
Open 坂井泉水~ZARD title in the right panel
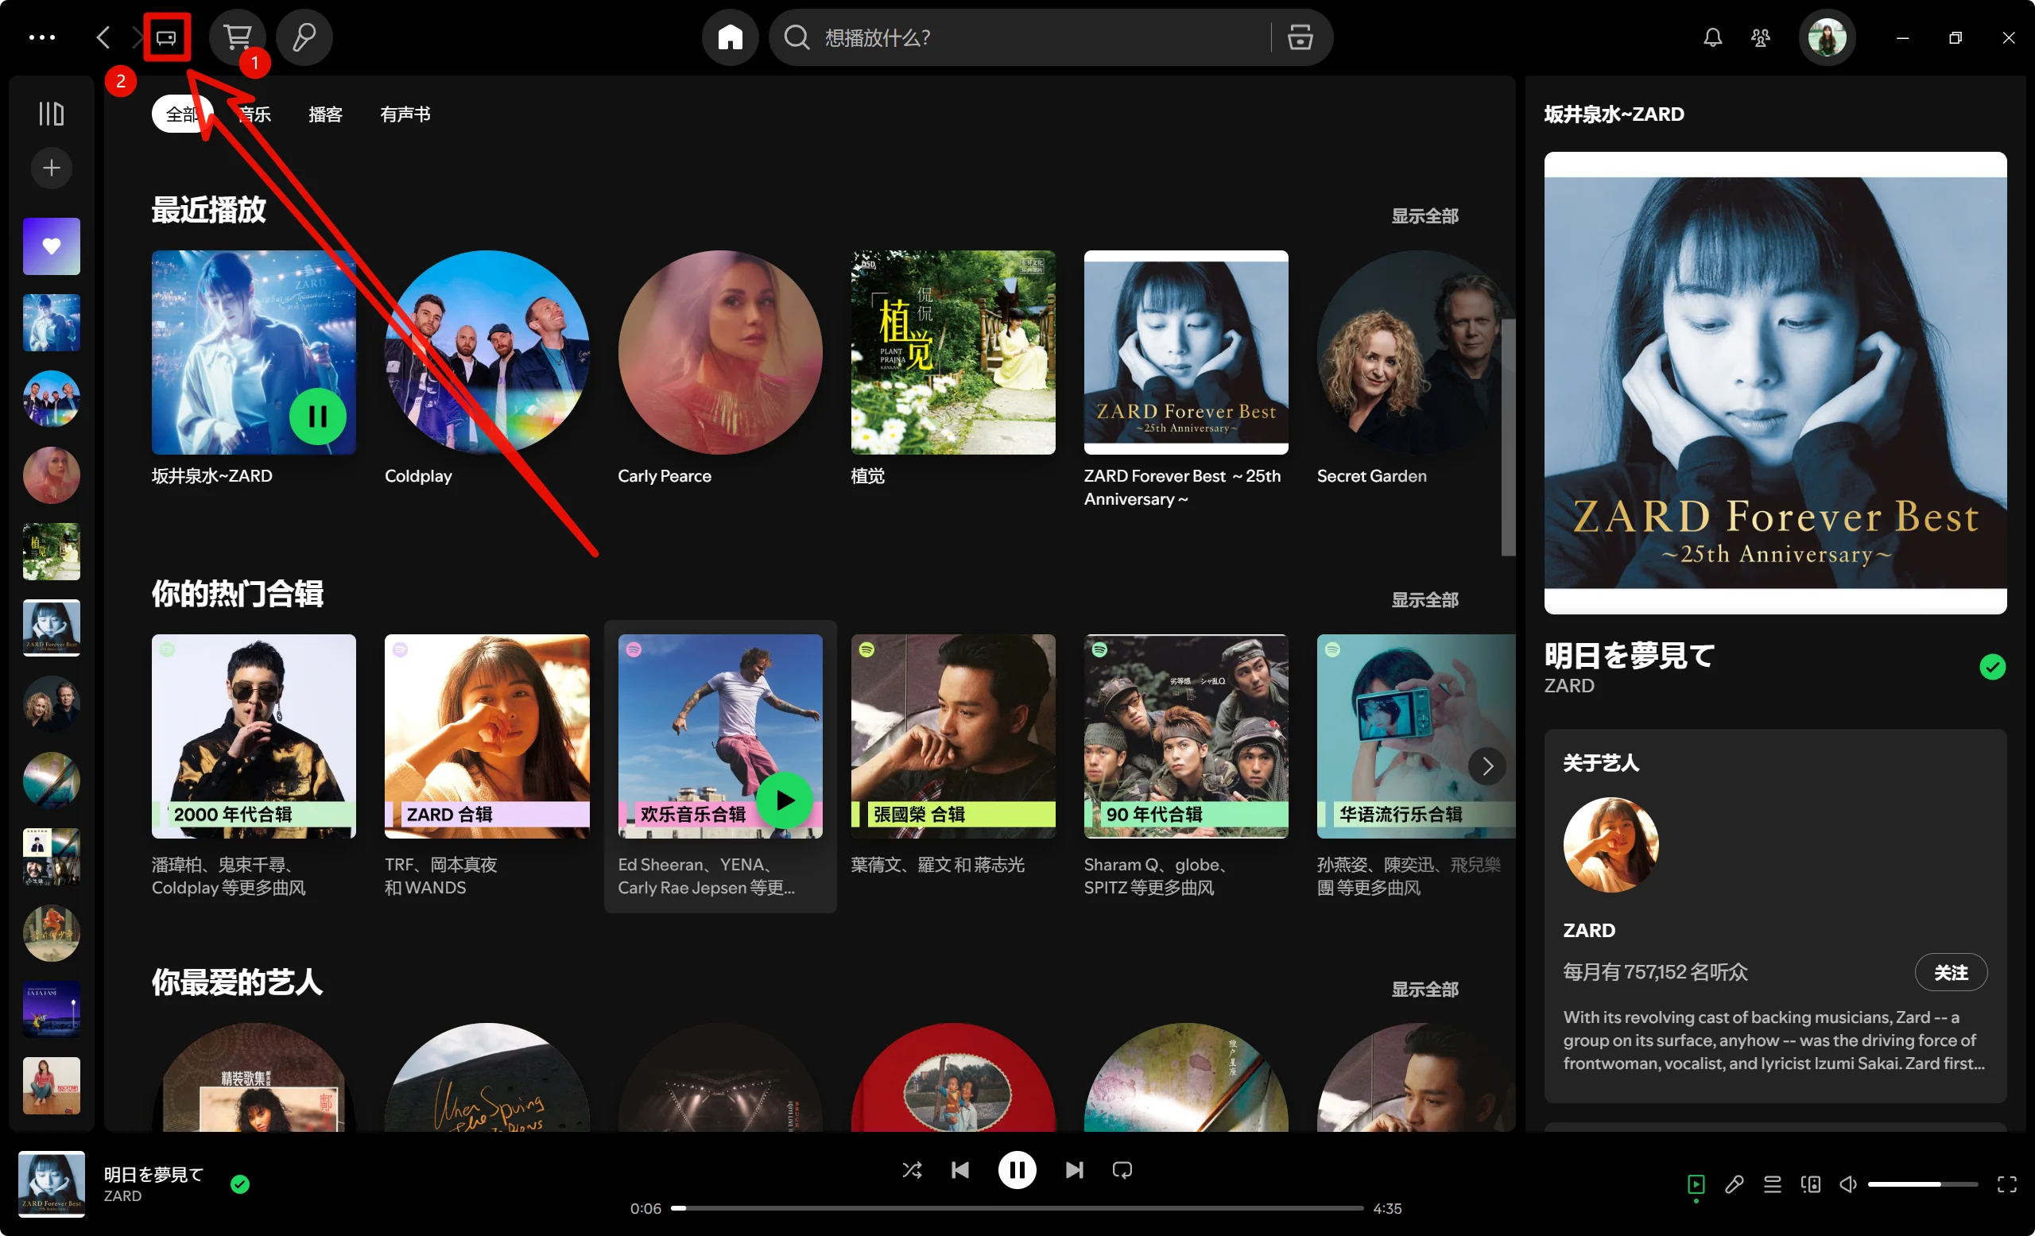click(x=1614, y=114)
